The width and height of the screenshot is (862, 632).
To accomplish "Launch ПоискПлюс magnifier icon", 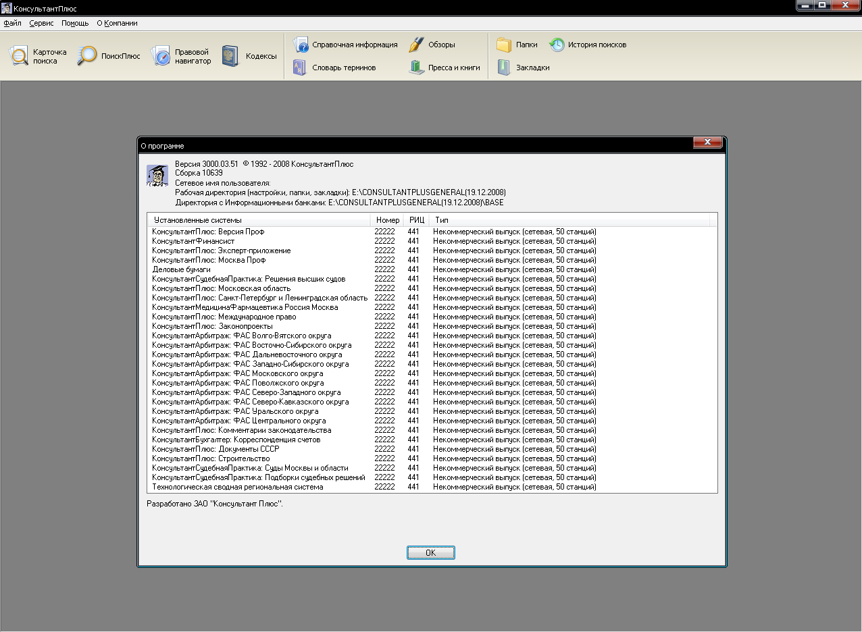I will click(87, 56).
